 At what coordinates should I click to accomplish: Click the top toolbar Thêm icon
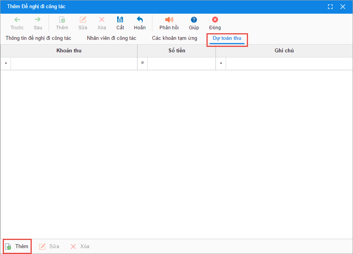tap(62, 20)
